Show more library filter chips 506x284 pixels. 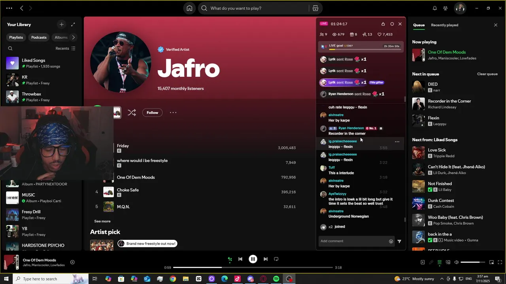click(x=74, y=37)
